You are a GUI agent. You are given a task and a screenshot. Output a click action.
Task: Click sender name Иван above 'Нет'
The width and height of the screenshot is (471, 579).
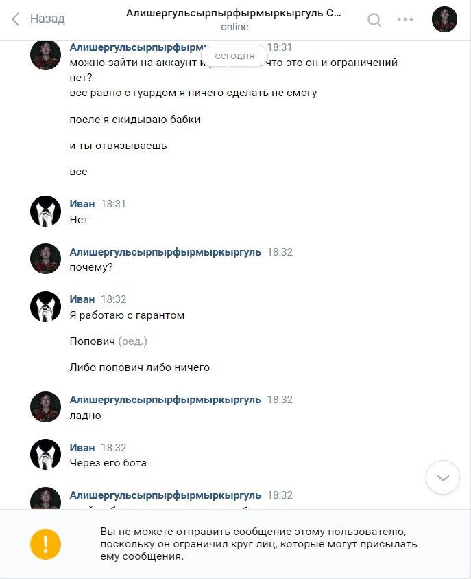click(82, 204)
